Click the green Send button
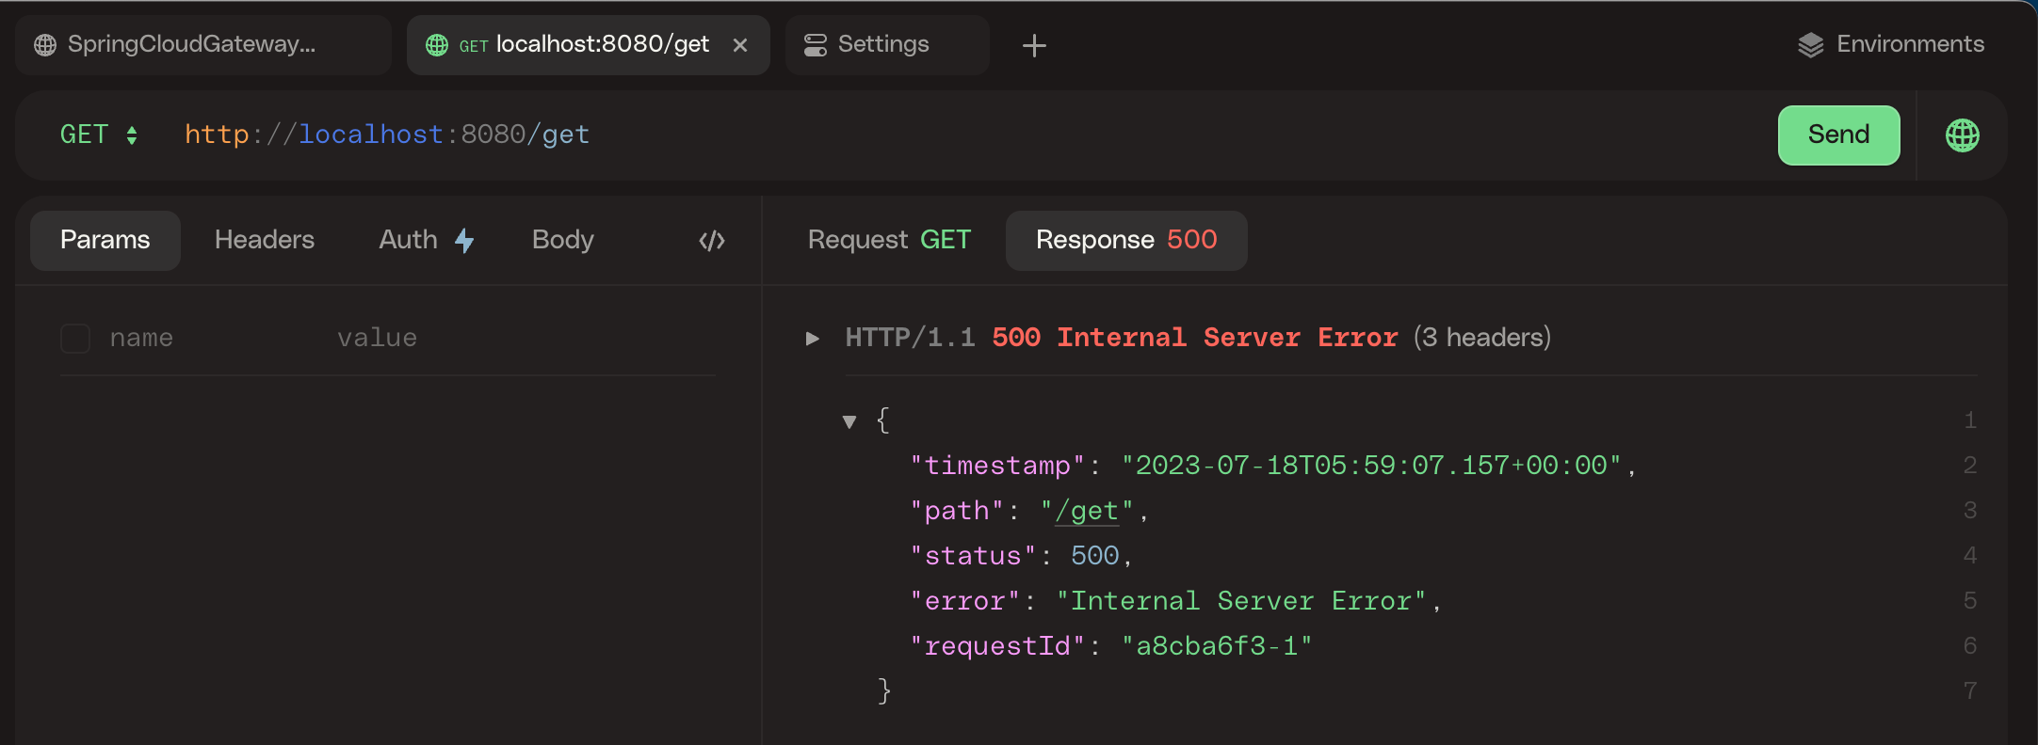 point(1838,135)
